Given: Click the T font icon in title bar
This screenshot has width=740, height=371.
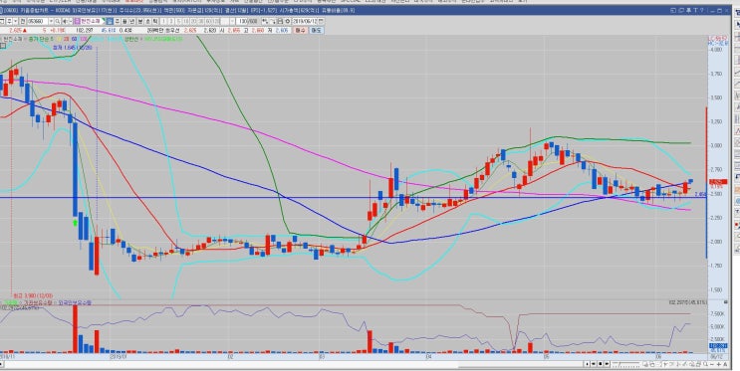Looking at the screenshot, I should 695,10.
